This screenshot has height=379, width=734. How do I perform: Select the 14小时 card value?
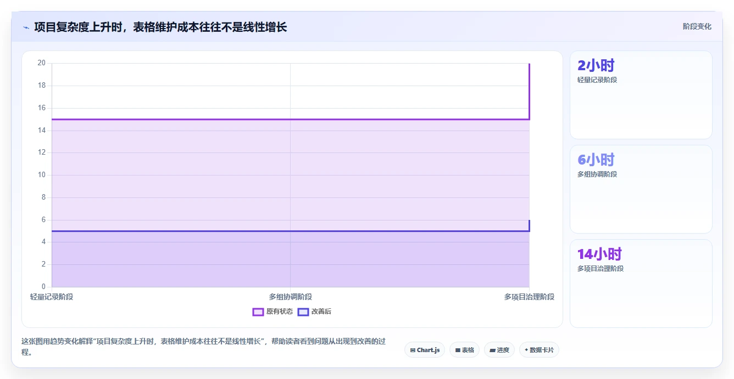tap(599, 254)
